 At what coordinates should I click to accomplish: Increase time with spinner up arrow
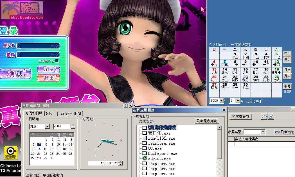(x=120, y=162)
